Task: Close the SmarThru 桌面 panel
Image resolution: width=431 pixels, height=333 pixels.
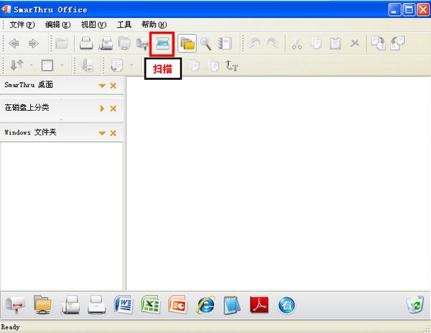Action: 113,86
